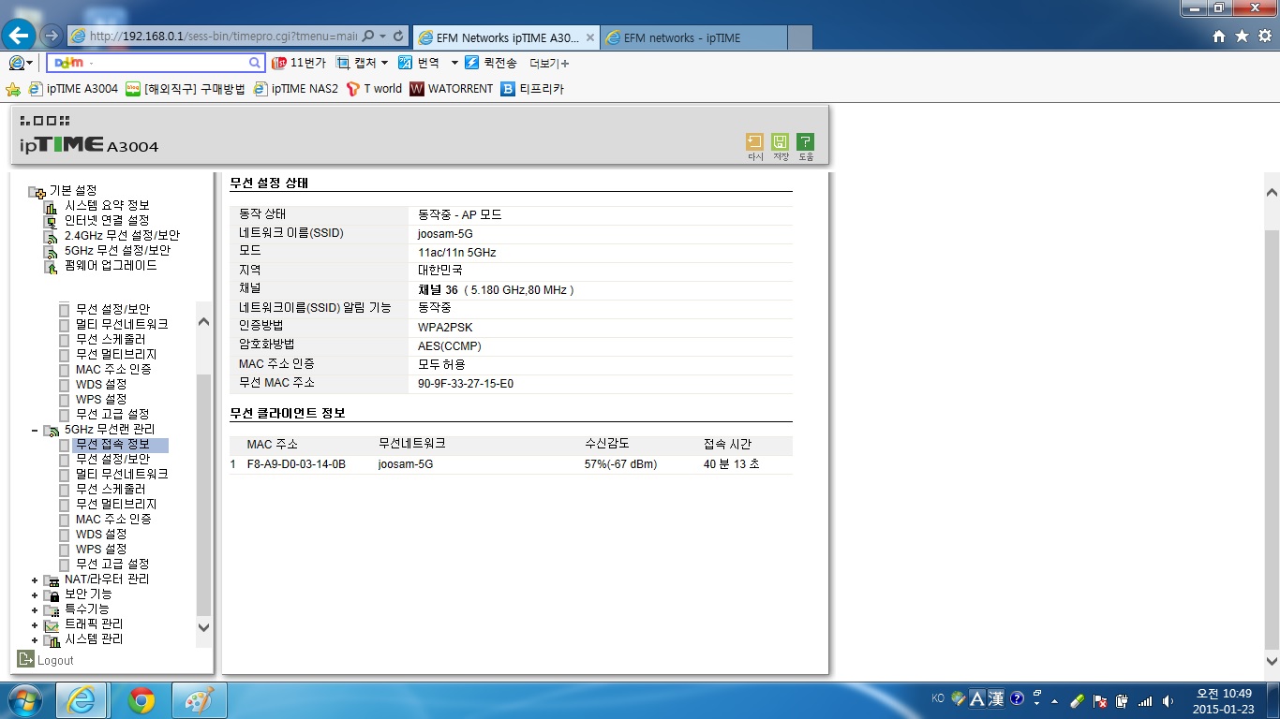
Task: Go back with the browser back arrow
Action: (20, 36)
